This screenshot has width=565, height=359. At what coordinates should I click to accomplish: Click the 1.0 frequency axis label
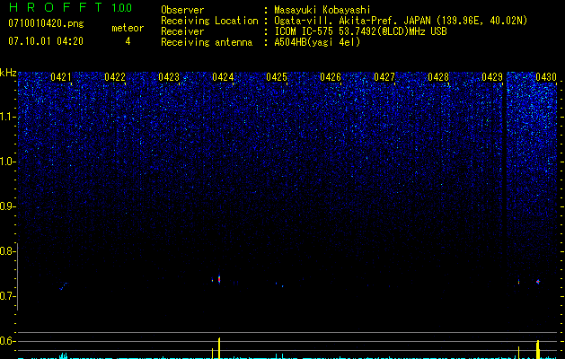pos(7,162)
